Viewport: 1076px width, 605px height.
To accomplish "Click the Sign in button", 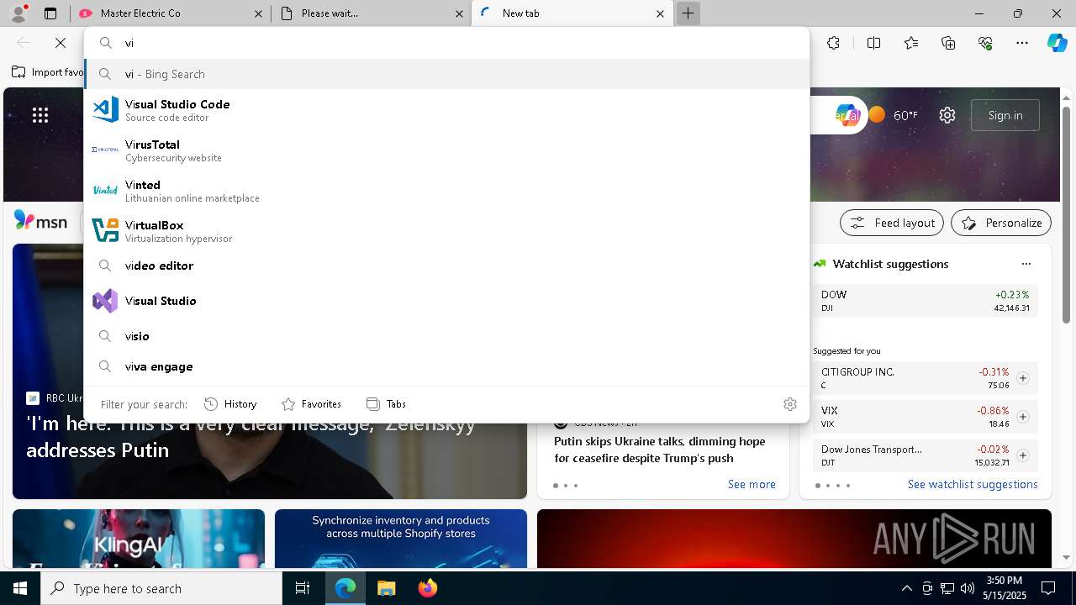I will [x=1005, y=115].
